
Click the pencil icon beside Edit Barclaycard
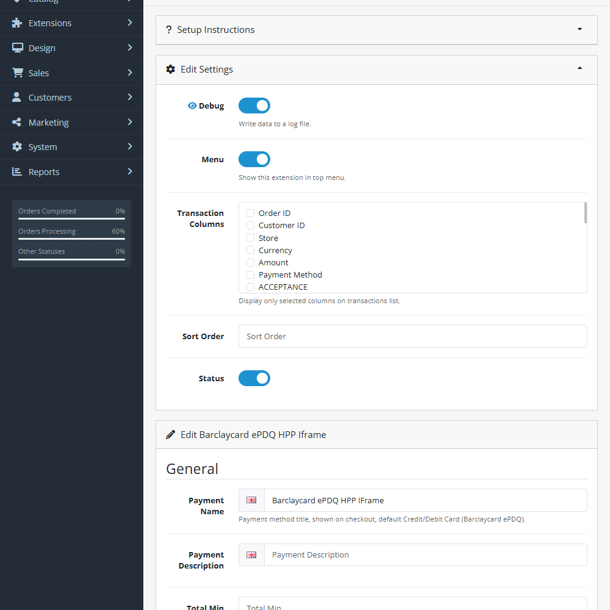[x=170, y=434]
